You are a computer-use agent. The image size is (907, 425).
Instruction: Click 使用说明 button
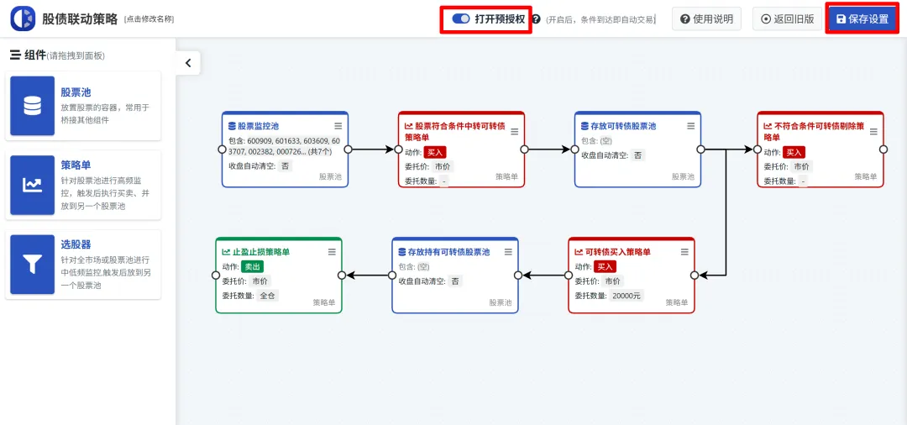pyautogui.click(x=706, y=18)
